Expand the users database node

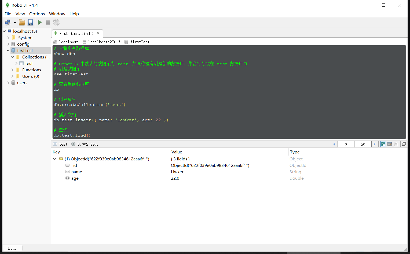coord(8,83)
